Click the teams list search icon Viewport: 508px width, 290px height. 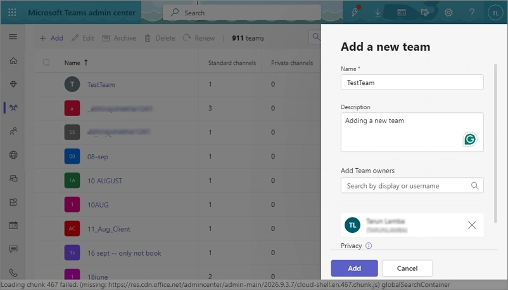315,37
